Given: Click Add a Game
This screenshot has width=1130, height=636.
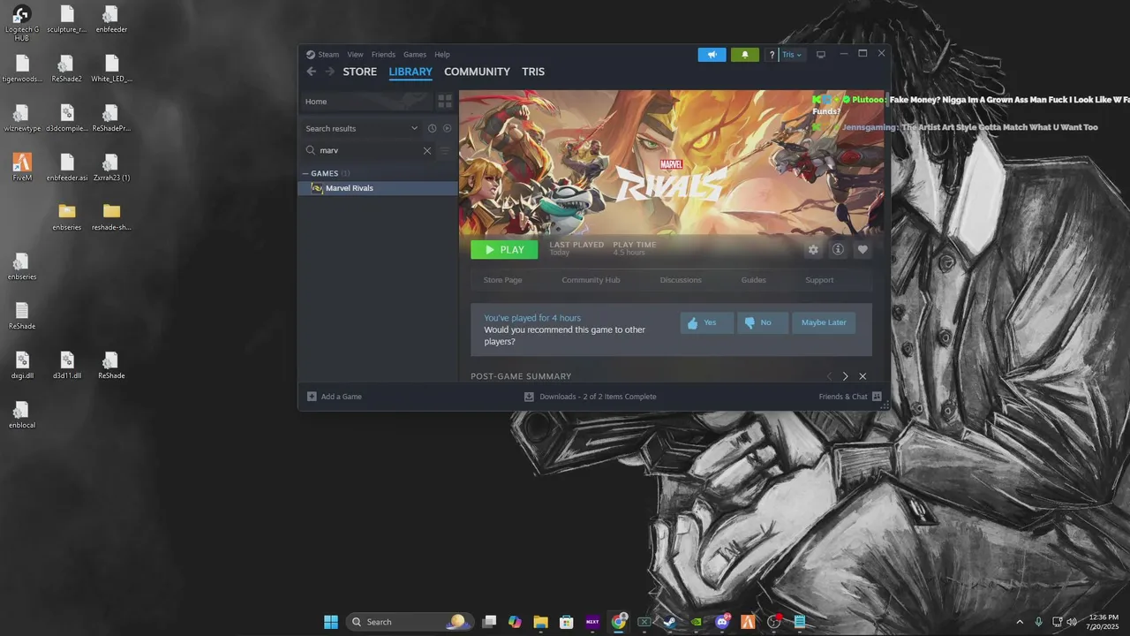Looking at the screenshot, I should pos(335,397).
